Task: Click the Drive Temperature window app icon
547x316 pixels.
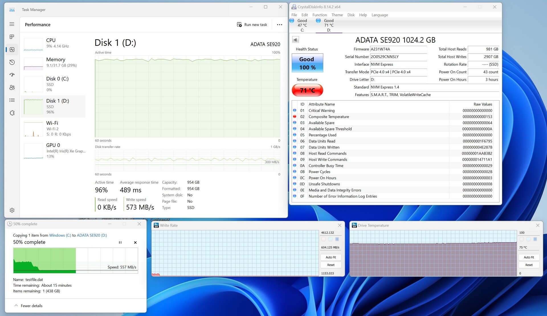Action: [354, 225]
